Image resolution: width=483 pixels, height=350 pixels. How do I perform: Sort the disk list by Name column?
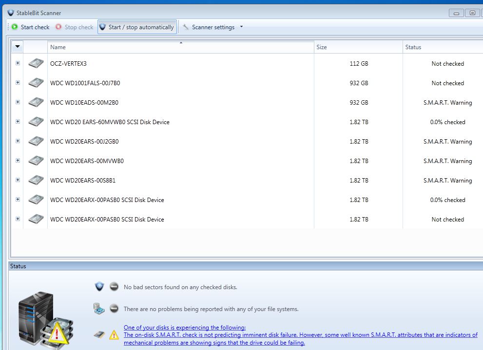(180, 47)
